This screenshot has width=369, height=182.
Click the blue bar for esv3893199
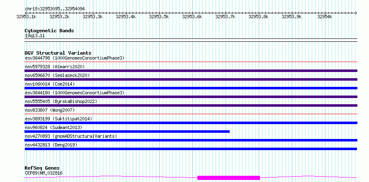click(191, 123)
